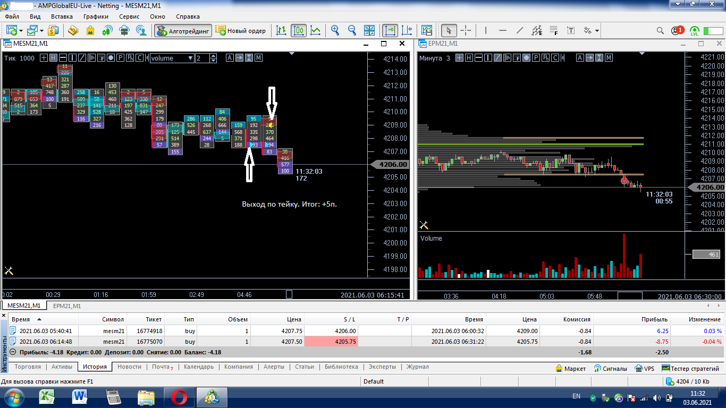Open the Market shopping bag icon
This screenshot has height=408, width=726.
coord(90,30)
